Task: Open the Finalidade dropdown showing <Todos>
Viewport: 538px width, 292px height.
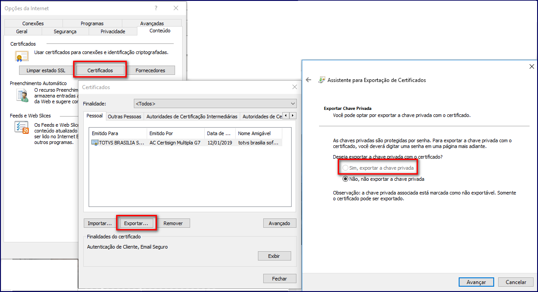Action: click(215, 104)
